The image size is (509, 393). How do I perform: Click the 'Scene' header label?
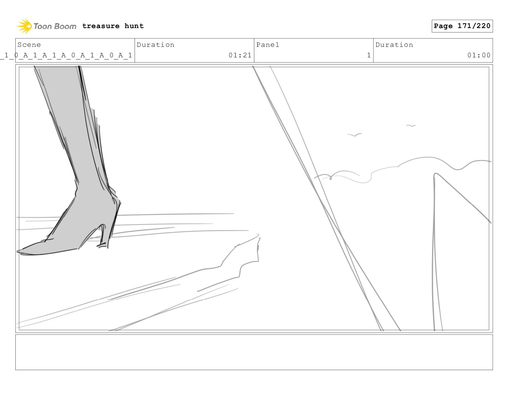[x=29, y=45]
